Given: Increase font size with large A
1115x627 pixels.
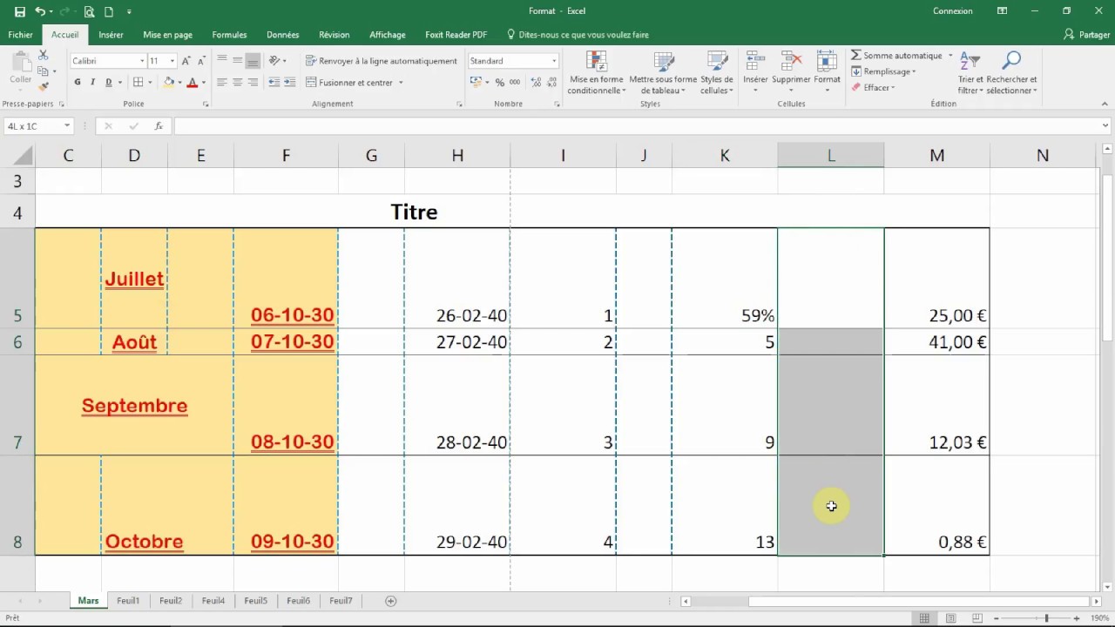Looking at the screenshot, I should coord(186,61).
